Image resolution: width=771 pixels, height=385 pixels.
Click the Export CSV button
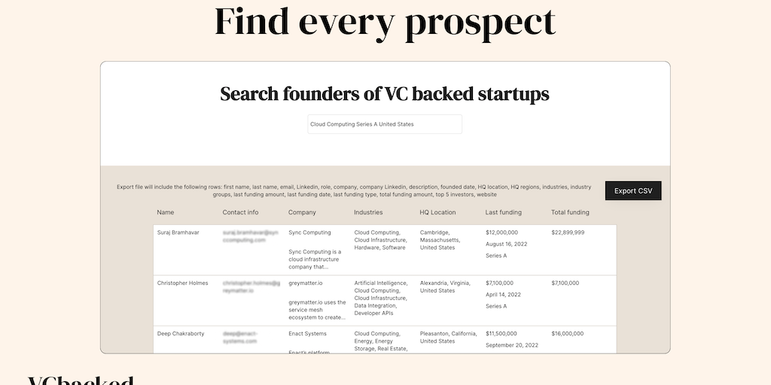pyautogui.click(x=633, y=191)
